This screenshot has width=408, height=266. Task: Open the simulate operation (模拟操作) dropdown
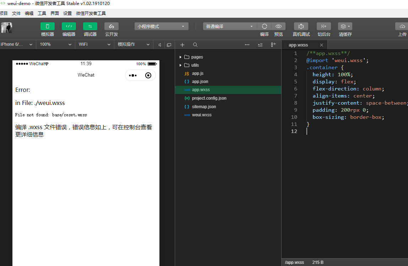[x=134, y=44]
